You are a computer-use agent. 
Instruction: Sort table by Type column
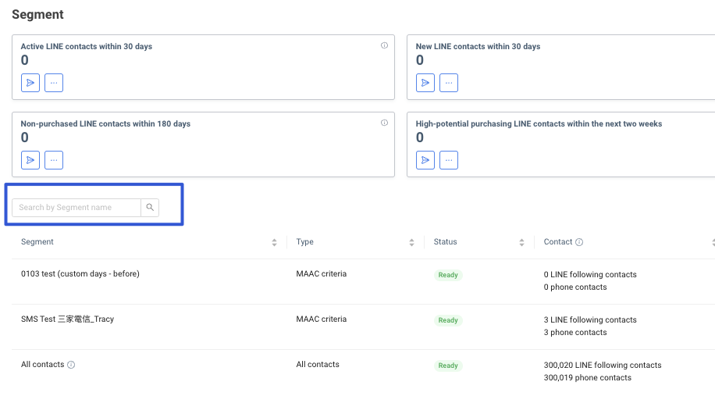click(x=411, y=243)
